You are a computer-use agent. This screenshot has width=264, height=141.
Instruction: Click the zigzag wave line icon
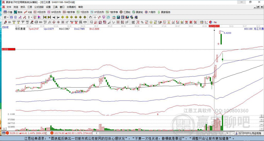(114, 22)
